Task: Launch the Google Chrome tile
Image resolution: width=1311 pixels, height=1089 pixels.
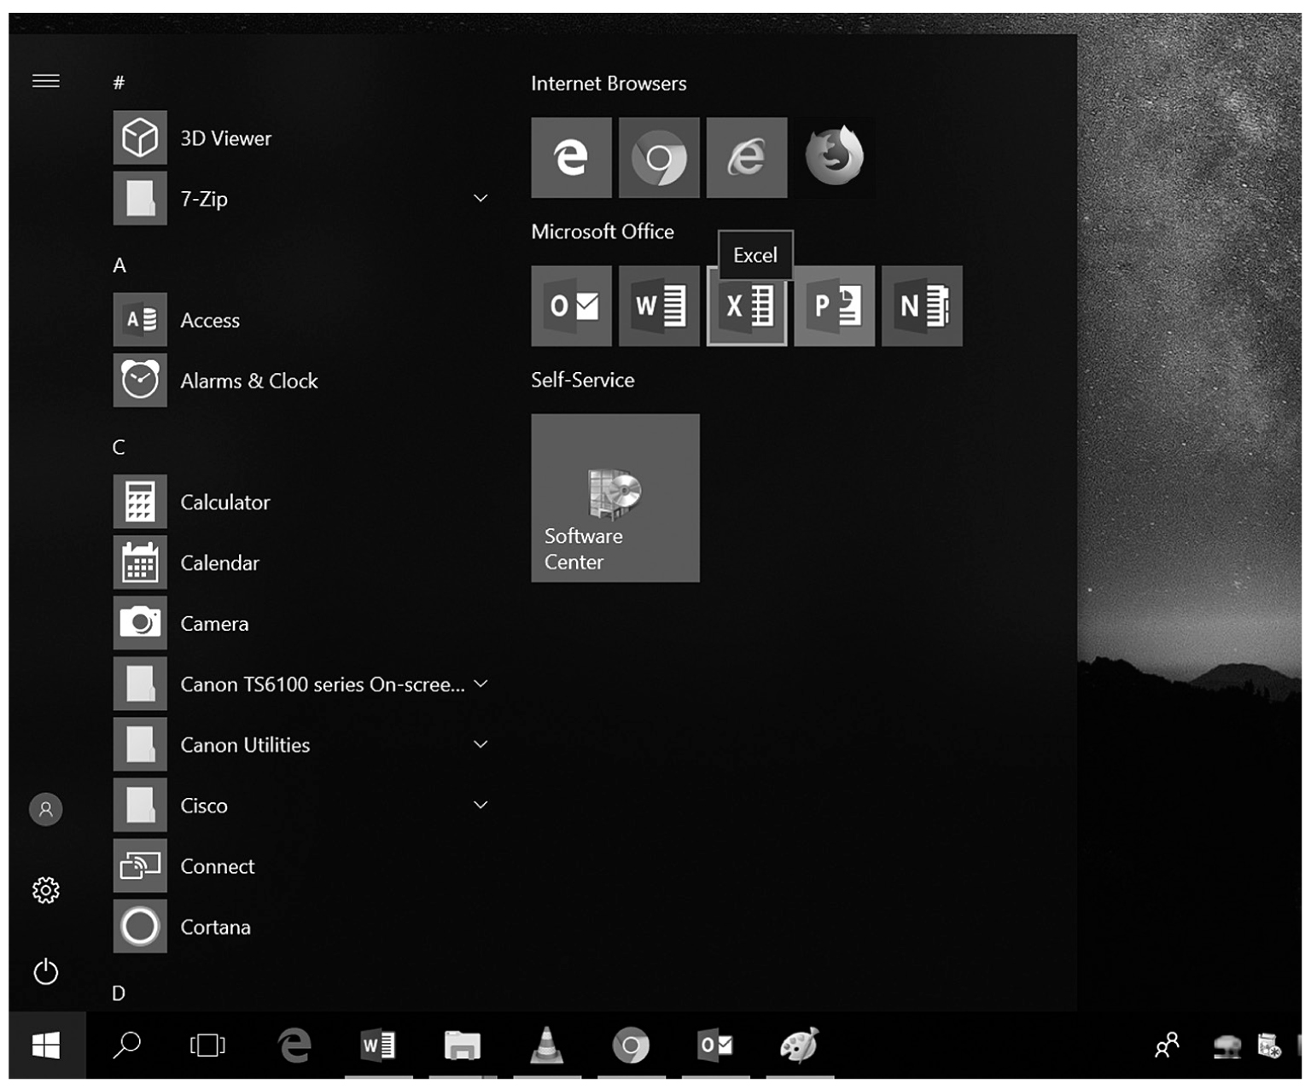Action: (659, 158)
